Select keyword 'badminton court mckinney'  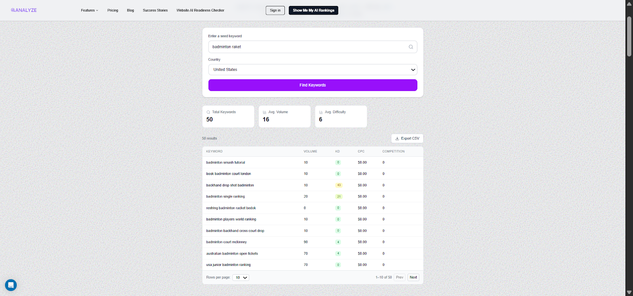tap(226, 242)
